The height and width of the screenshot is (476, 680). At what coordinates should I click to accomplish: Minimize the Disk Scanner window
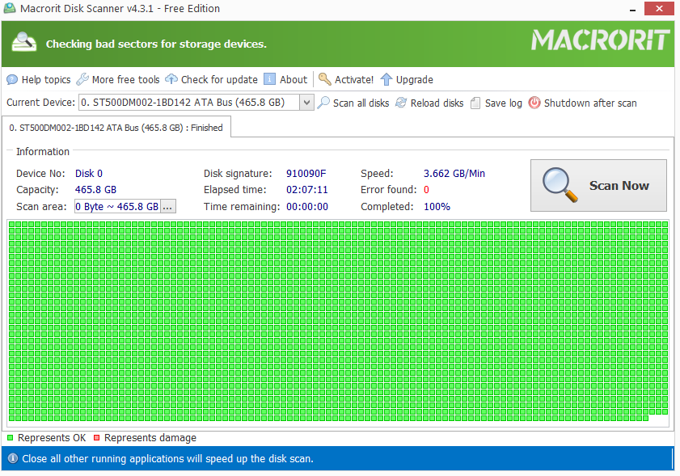(x=633, y=9)
